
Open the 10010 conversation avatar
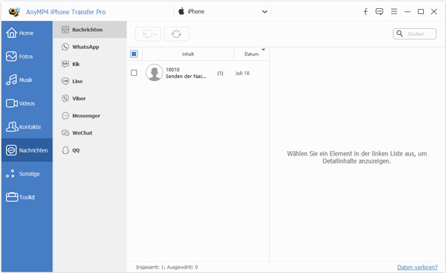click(154, 73)
